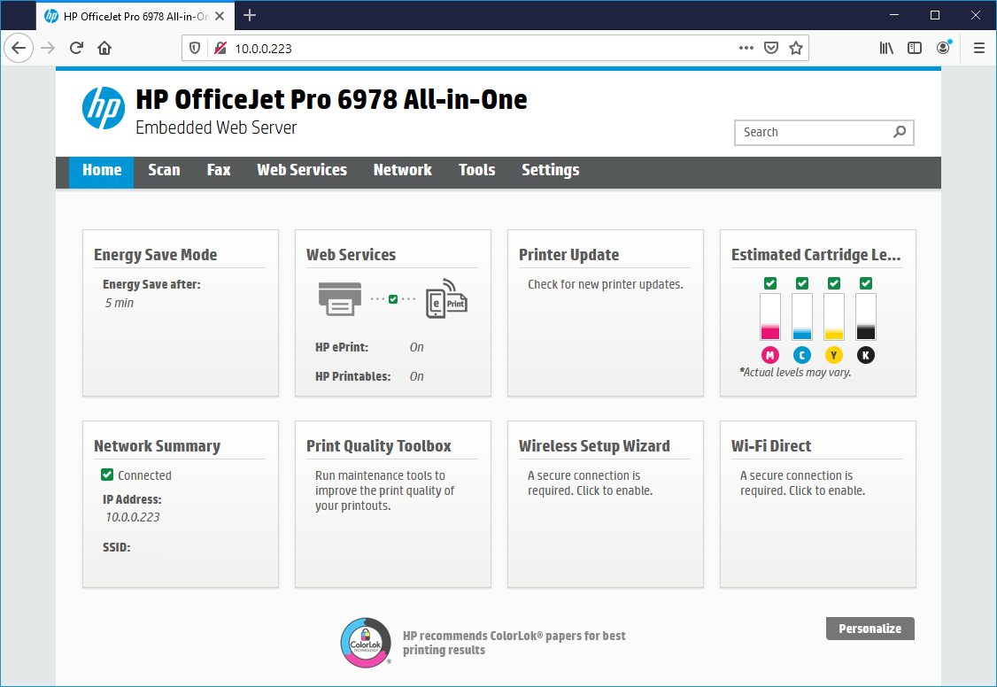Click the HP logo in the page header
This screenshot has width=997, height=687.
coord(103,108)
